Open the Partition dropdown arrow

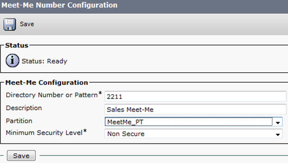(x=278, y=122)
